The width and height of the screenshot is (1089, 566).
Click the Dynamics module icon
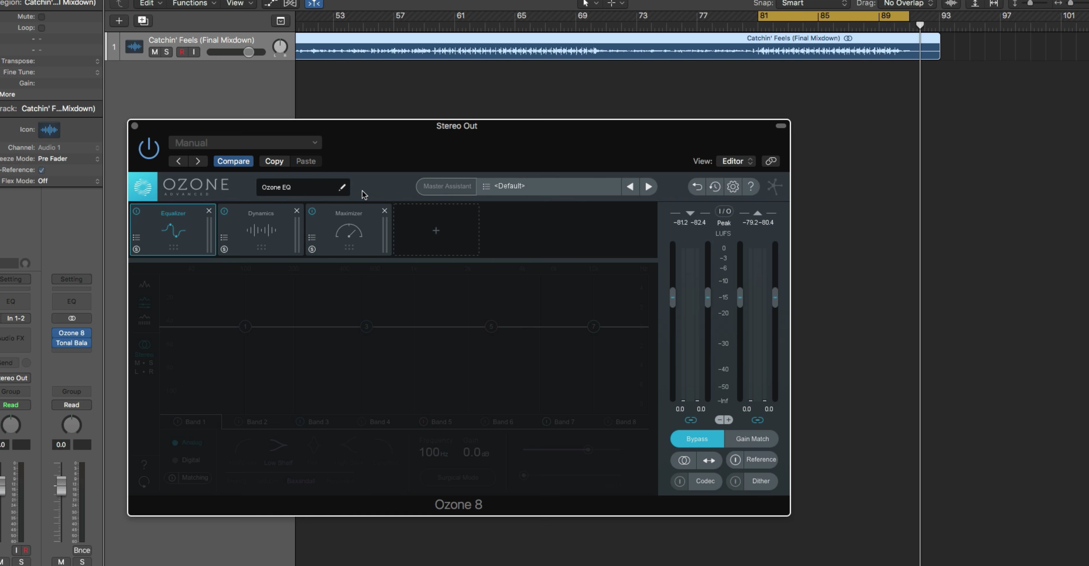261,230
